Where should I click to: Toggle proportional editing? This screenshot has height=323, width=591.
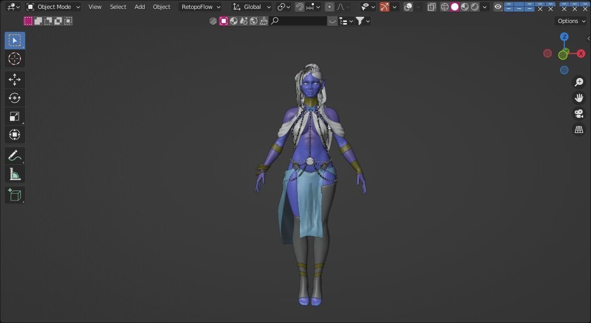pos(330,7)
